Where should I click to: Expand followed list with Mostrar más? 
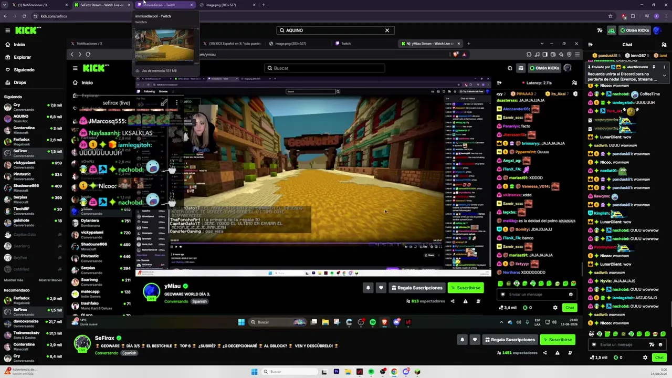(x=14, y=280)
